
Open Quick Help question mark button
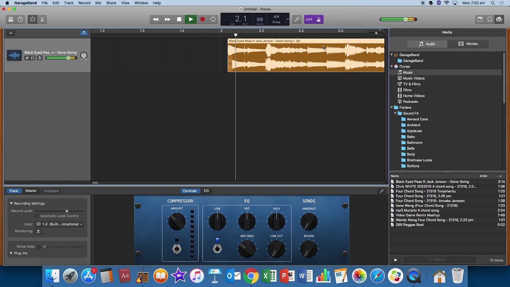pos(20,19)
